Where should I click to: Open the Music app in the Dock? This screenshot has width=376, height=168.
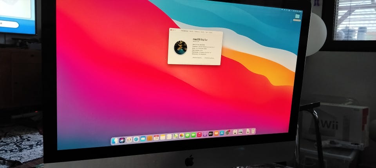199,134
